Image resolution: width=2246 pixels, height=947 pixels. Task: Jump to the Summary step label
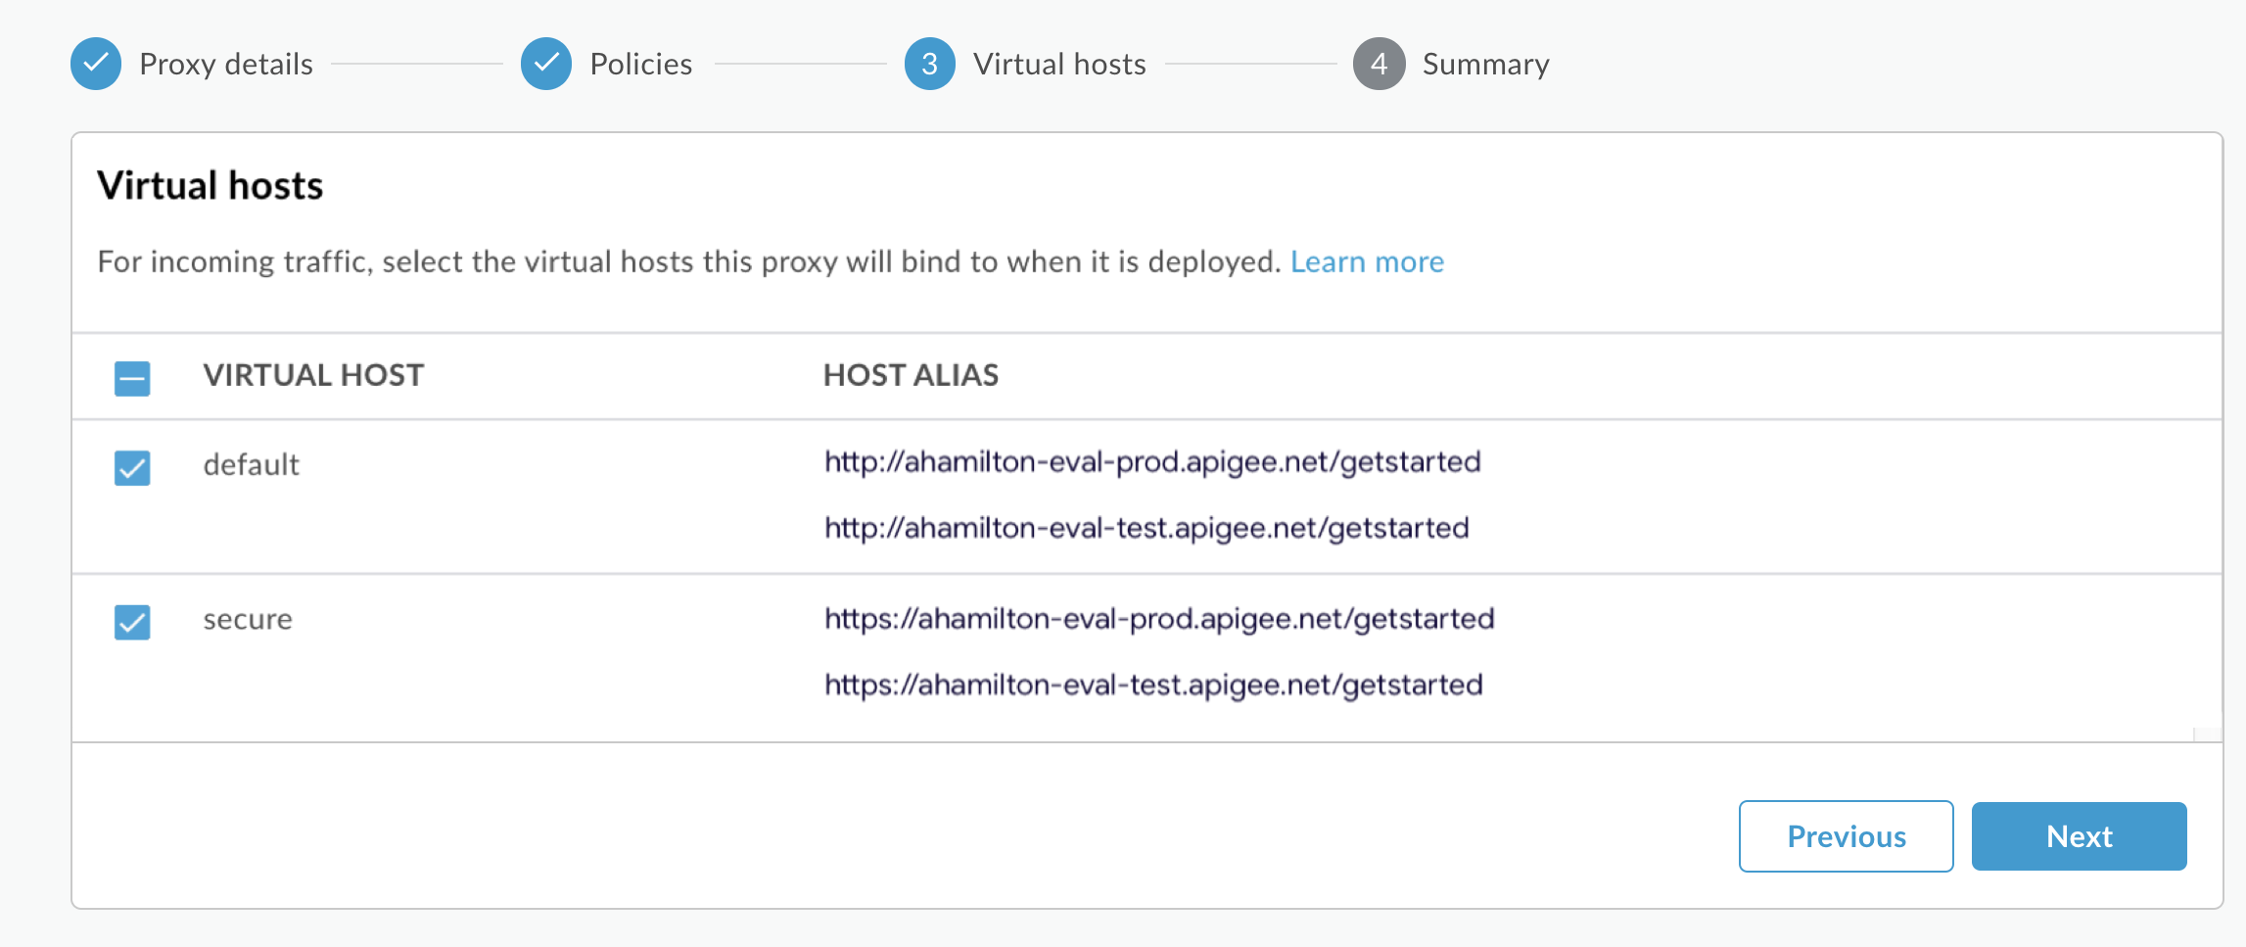1485,64
